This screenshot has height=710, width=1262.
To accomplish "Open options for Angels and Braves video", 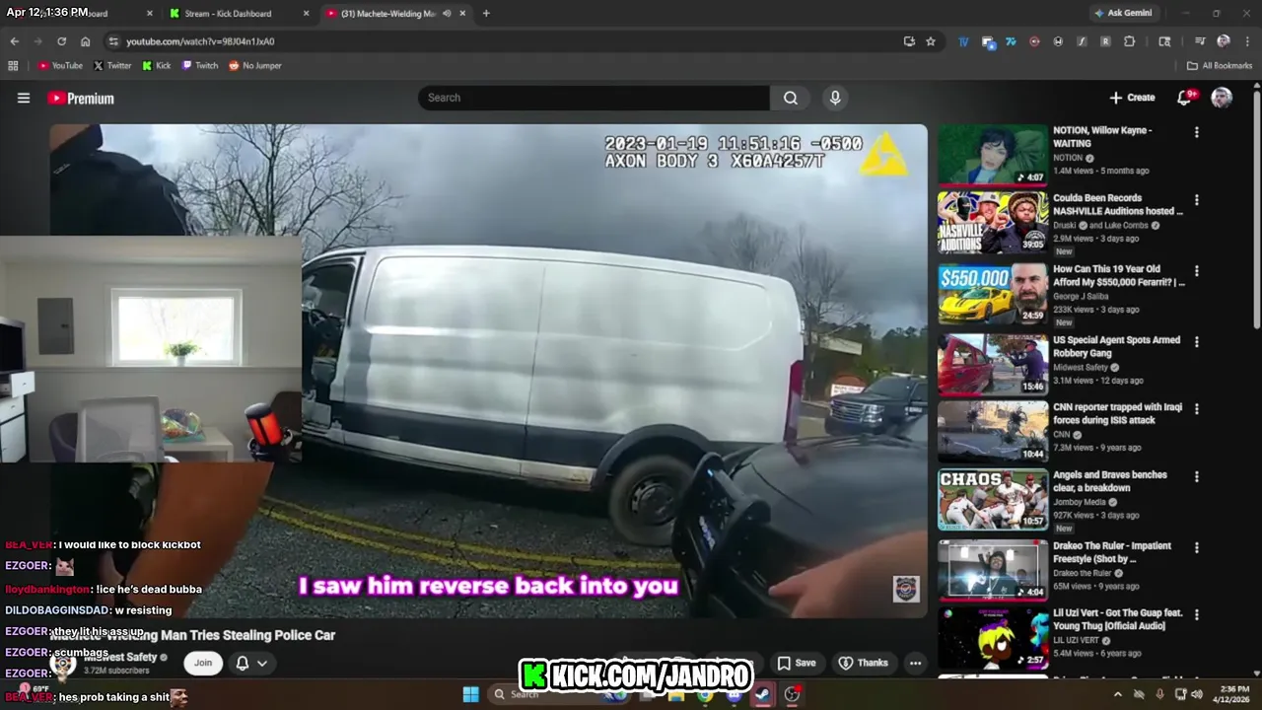I will point(1197,476).
